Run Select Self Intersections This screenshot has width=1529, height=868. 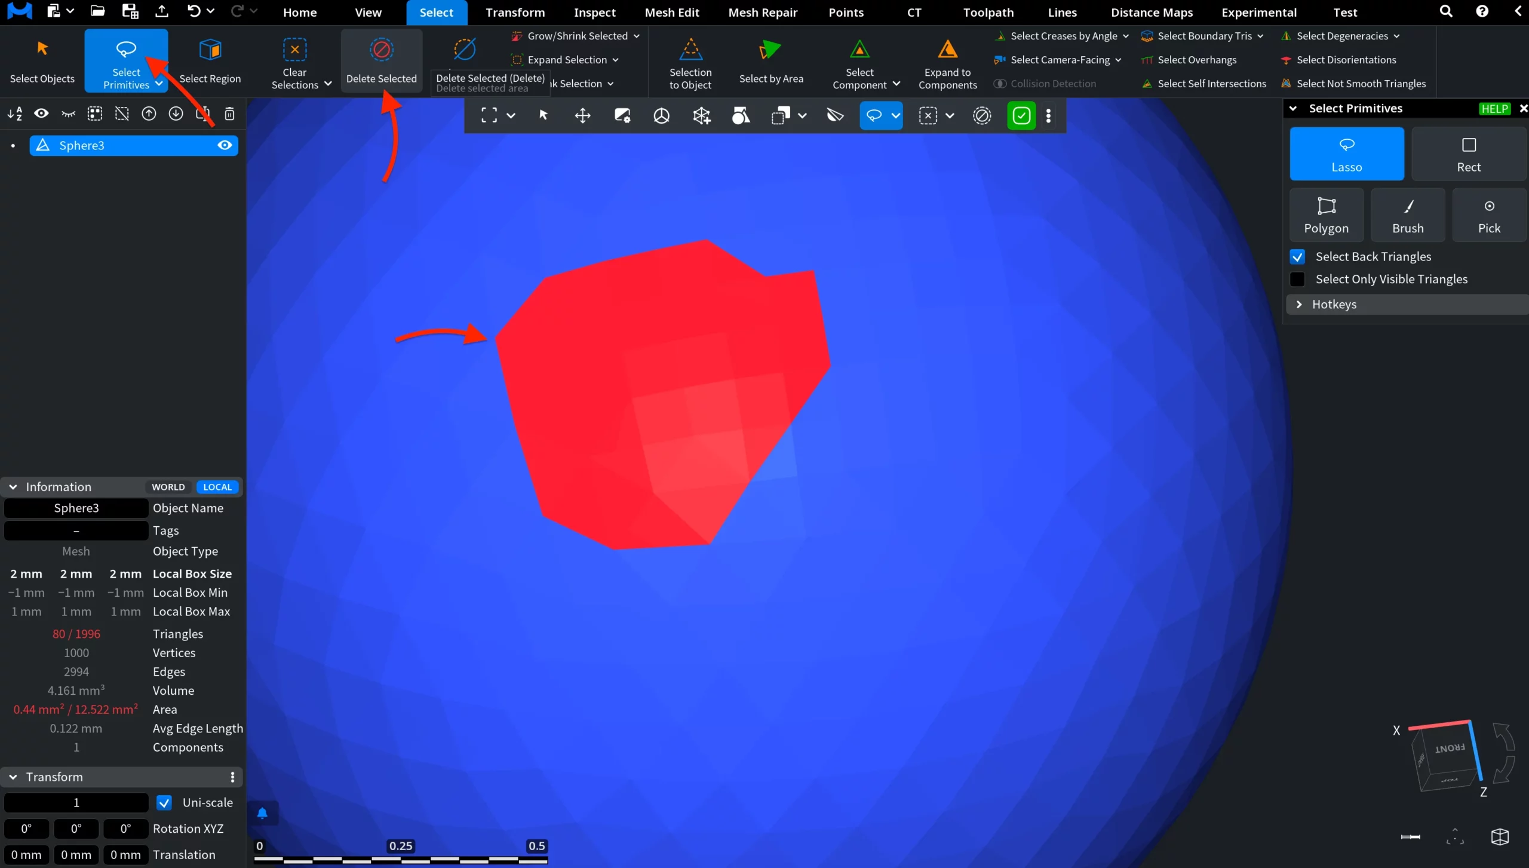point(1203,84)
